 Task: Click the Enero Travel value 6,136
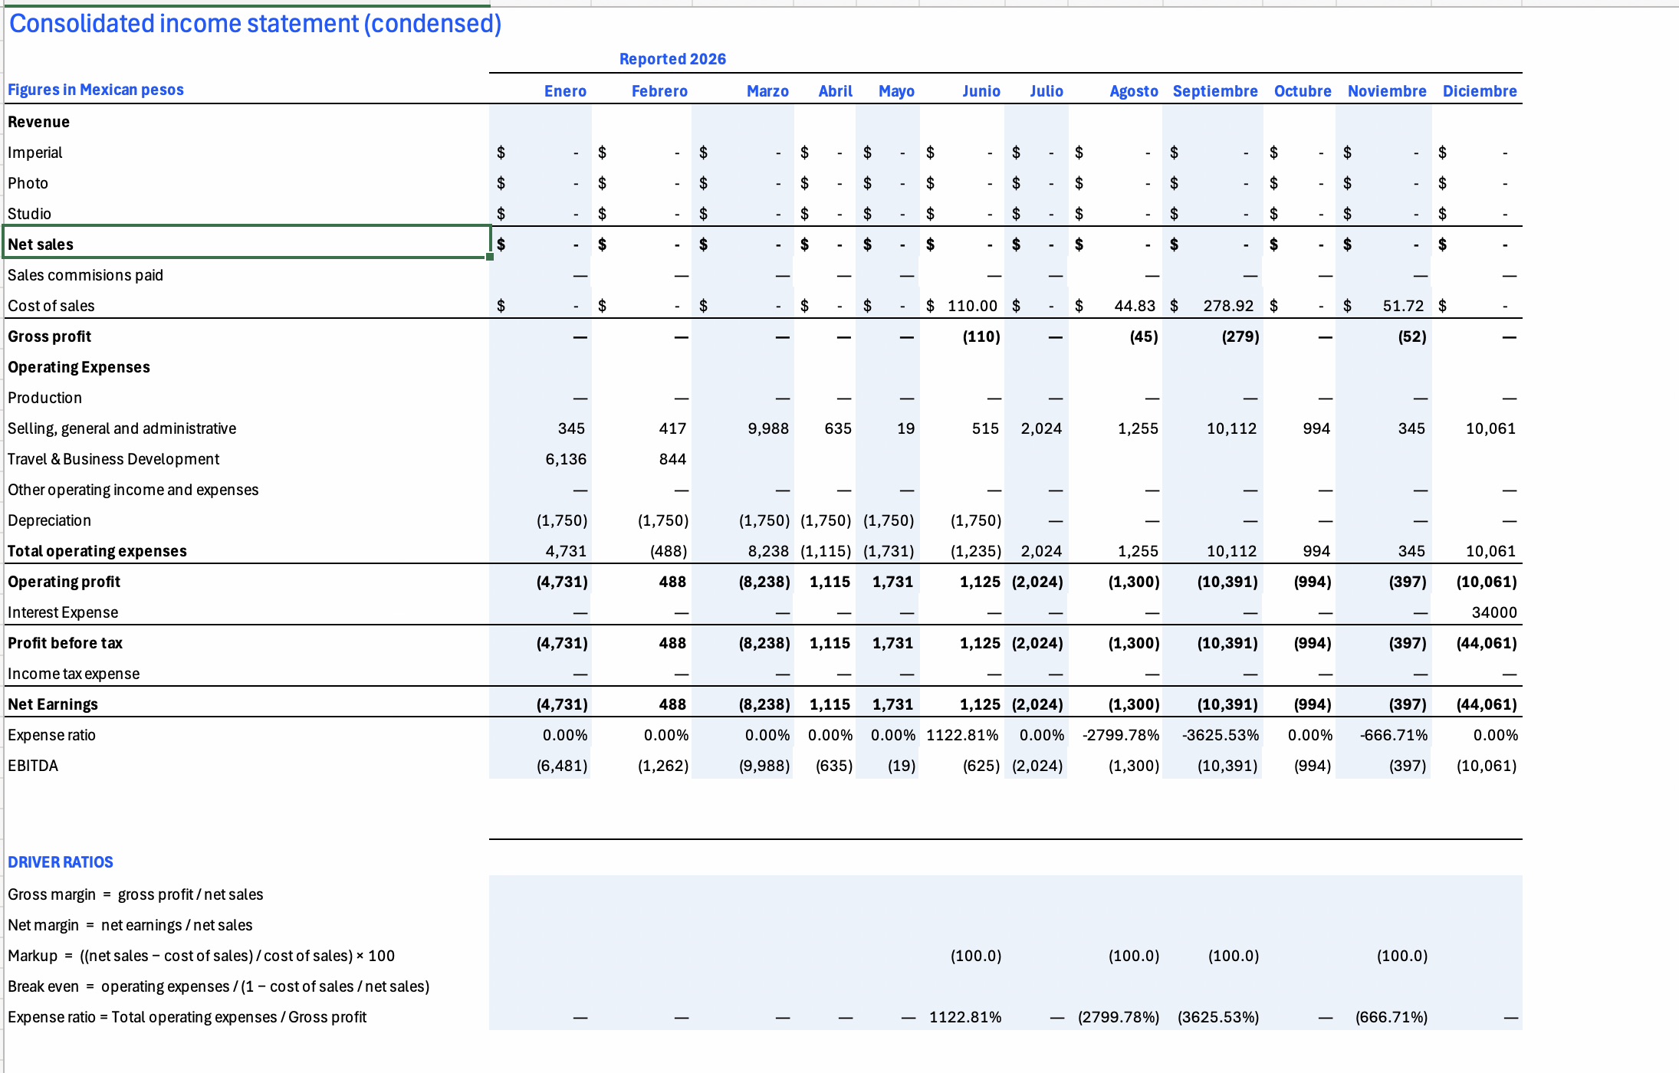(566, 459)
